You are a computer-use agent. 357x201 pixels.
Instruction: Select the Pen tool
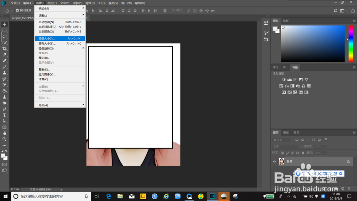tap(5, 109)
